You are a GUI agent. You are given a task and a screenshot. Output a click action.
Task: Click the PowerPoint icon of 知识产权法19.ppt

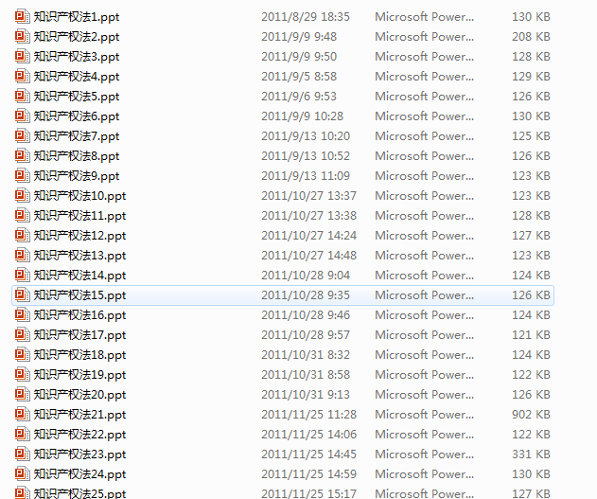point(23,374)
